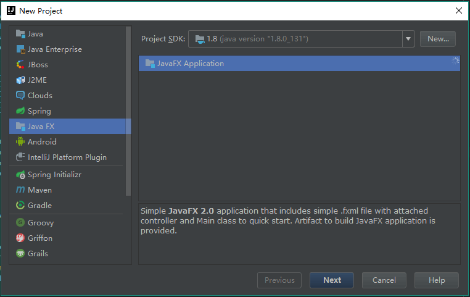Click the Clouds speech bubble icon
The image size is (470, 297).
pyautogui.click(x=20, y=96)
